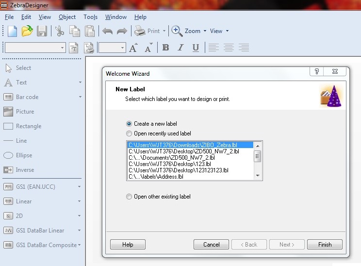Select 123123123.lbl in the recent list
This screenshot has width=361, height=266.
tap(190, 170)
